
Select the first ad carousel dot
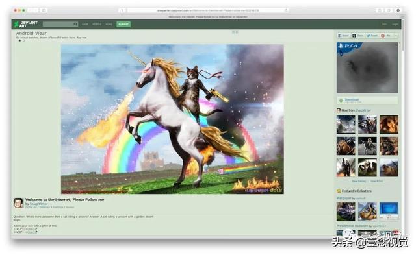pyautogui.click(x=19, y=40)
